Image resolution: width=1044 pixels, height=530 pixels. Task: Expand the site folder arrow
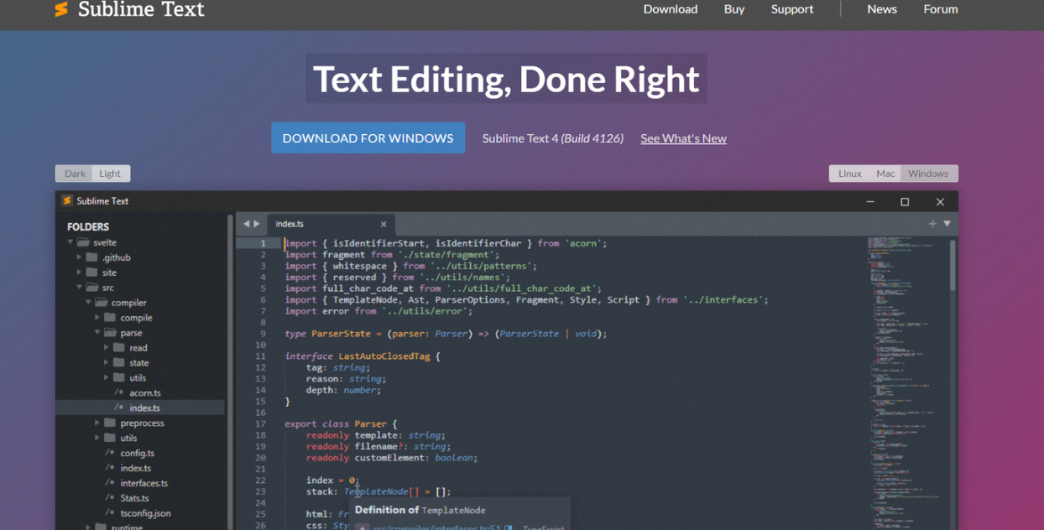tap(80, 273)
